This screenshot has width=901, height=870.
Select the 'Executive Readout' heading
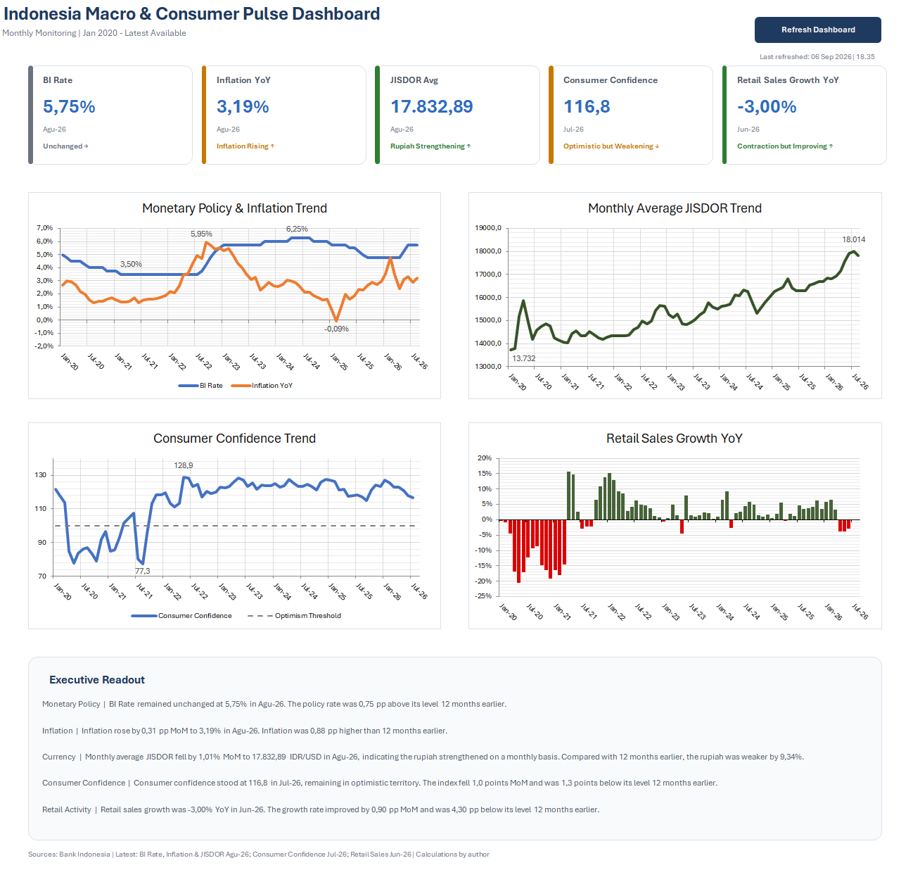tap(97, 680)
